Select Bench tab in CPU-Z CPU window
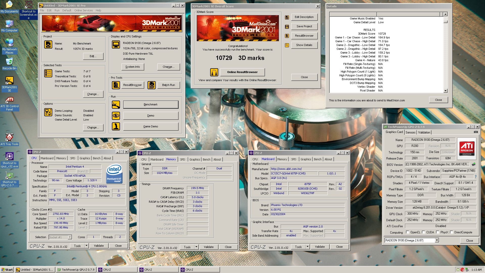 pos(97,158)
